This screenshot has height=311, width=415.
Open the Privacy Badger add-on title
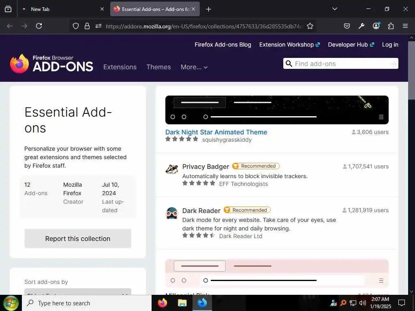205,166
